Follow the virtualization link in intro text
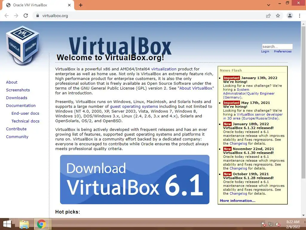This screenshot has height=230, width=306. click(x=164, y=69)
